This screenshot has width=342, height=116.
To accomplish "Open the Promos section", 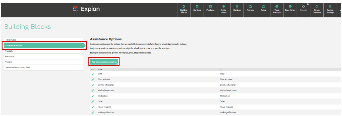I will (250, 10).
